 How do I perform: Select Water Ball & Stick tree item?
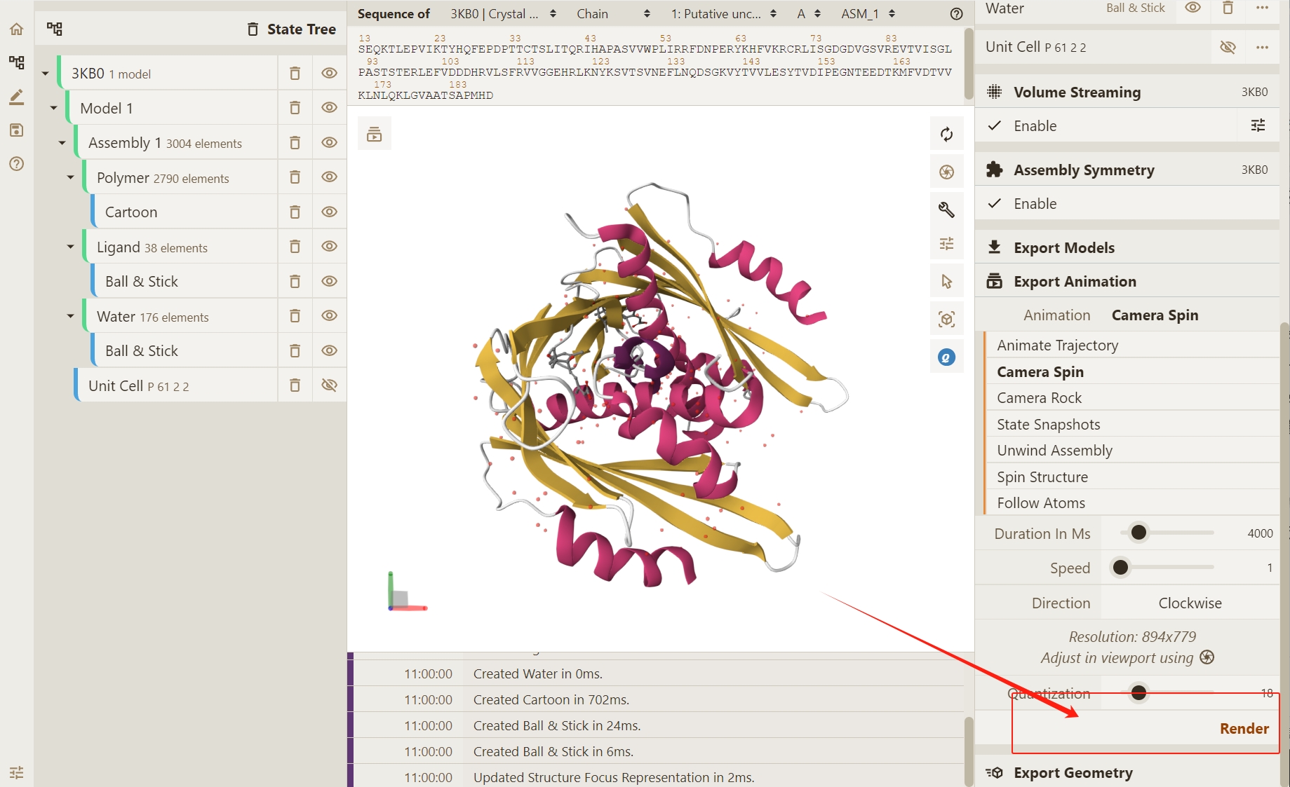click(x=142, y=351)
